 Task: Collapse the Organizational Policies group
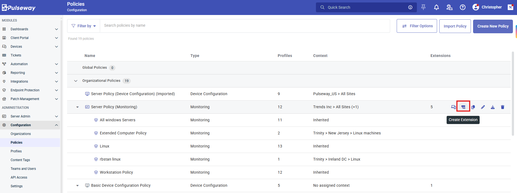coord(76,81)
